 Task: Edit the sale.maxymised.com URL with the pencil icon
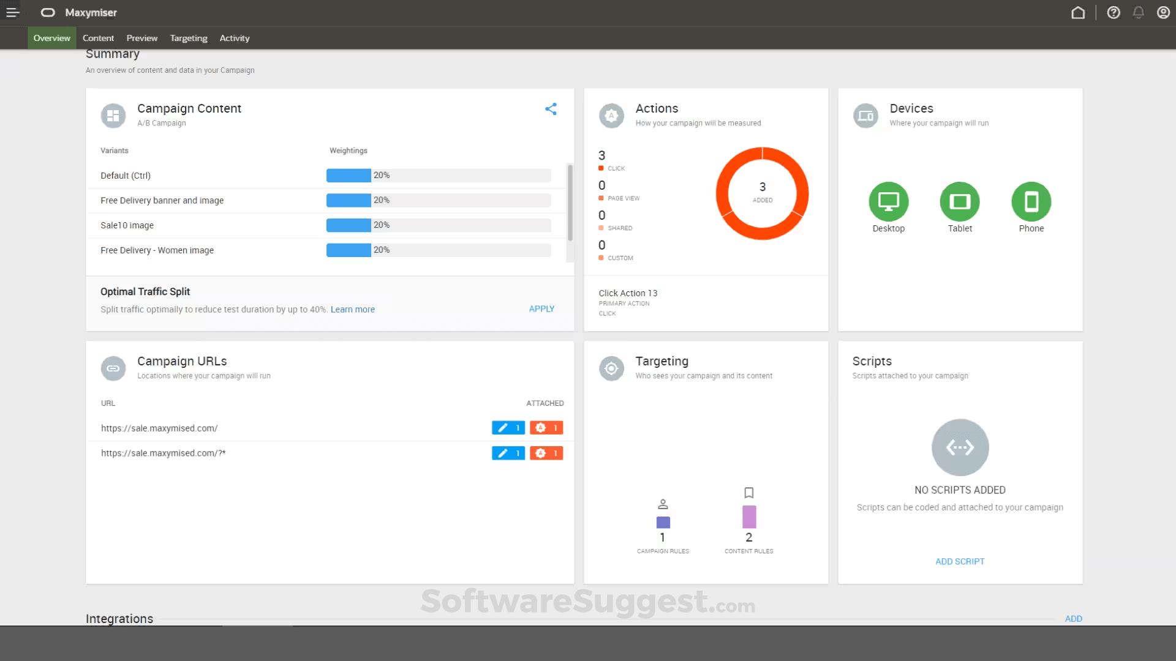508,428
